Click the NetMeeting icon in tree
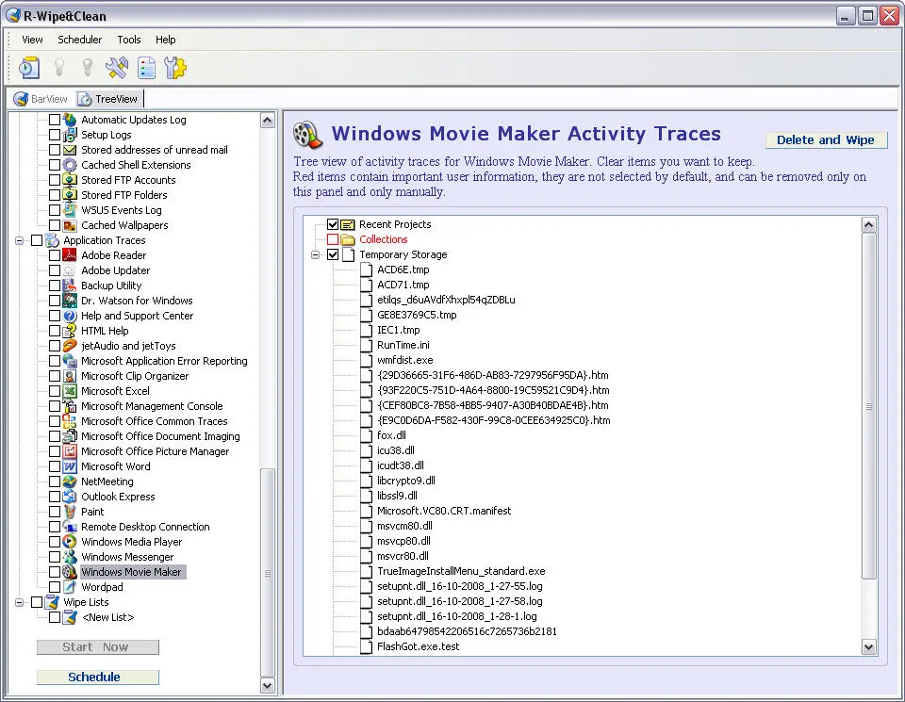 (x=70, y=482)
